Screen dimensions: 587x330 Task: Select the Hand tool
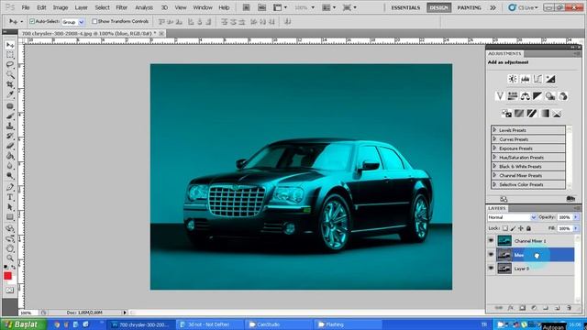[x=10, y=248]
